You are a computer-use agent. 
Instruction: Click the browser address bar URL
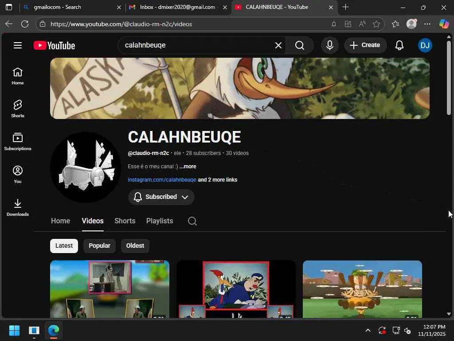(x=121, y=24)
